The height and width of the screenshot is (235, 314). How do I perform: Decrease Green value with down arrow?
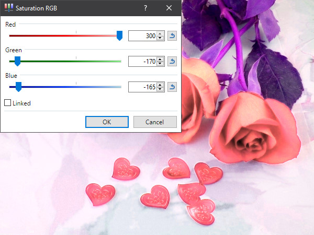160,64
